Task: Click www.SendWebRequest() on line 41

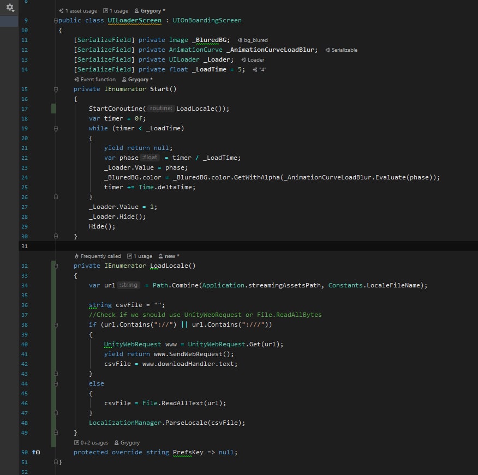Action: coord(192,354)
